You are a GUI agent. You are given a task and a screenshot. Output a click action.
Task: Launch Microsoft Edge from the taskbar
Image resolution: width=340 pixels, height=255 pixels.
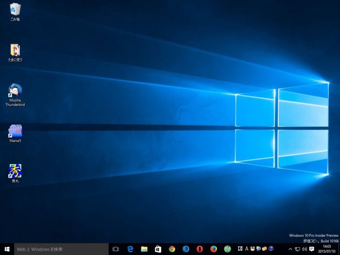coord(130,249)
